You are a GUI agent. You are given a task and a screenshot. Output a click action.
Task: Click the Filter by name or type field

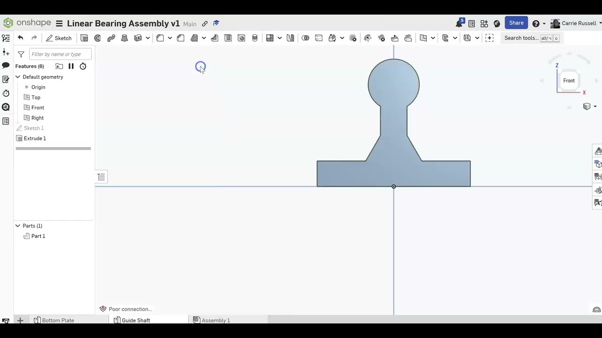point(60,54)
